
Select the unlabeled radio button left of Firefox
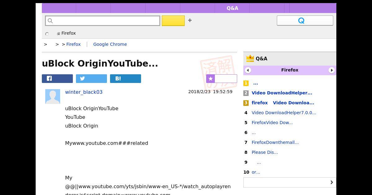[47, 34]
